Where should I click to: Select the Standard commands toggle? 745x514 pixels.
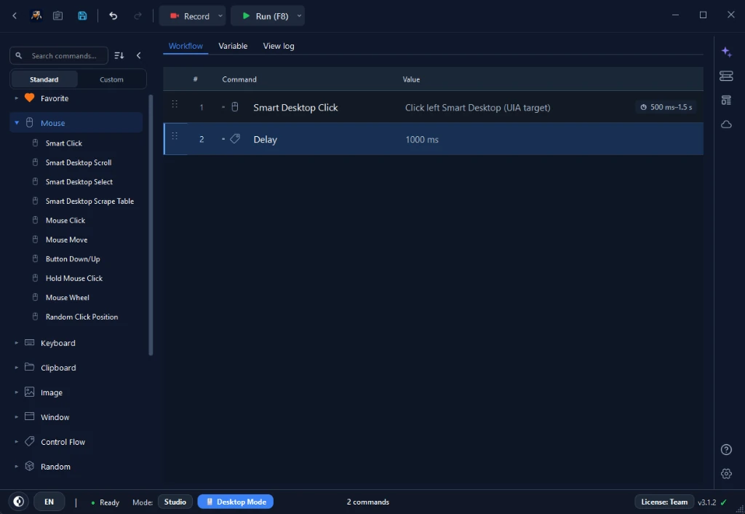(44, 79)
